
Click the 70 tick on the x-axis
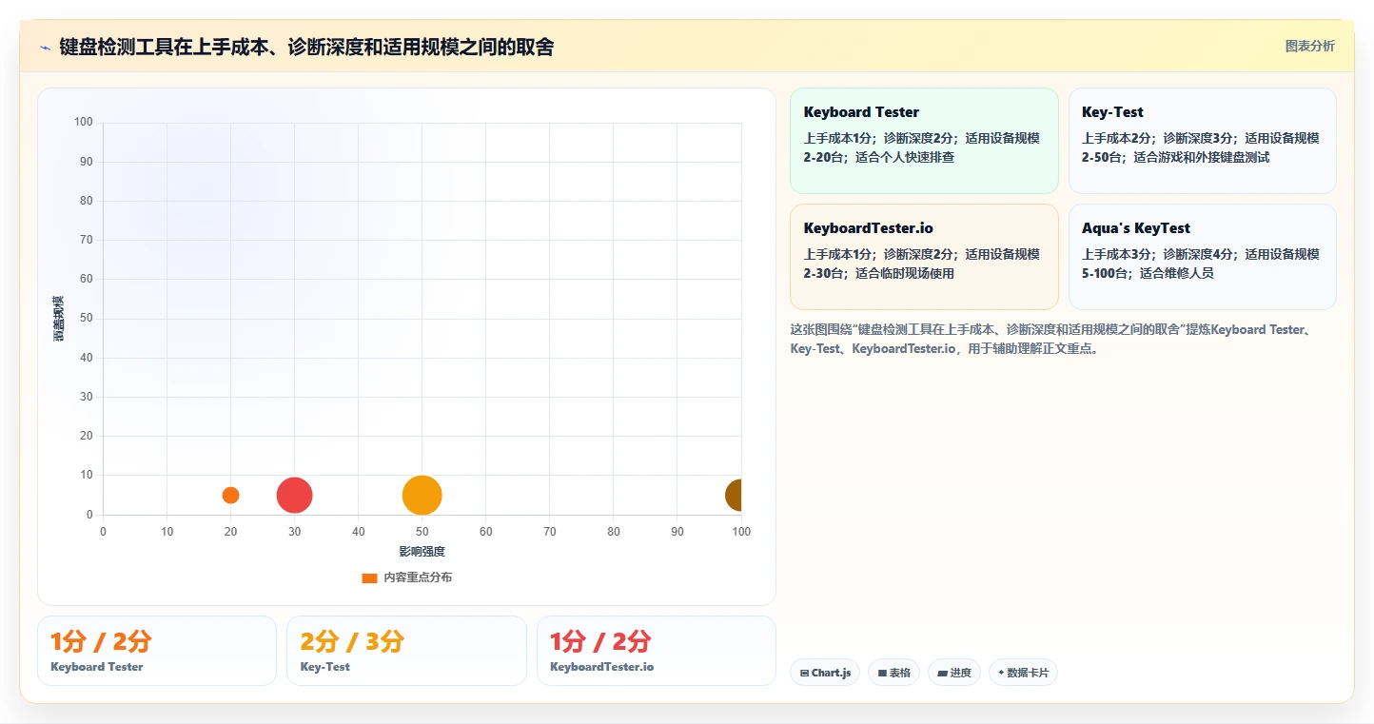point(549,532)
